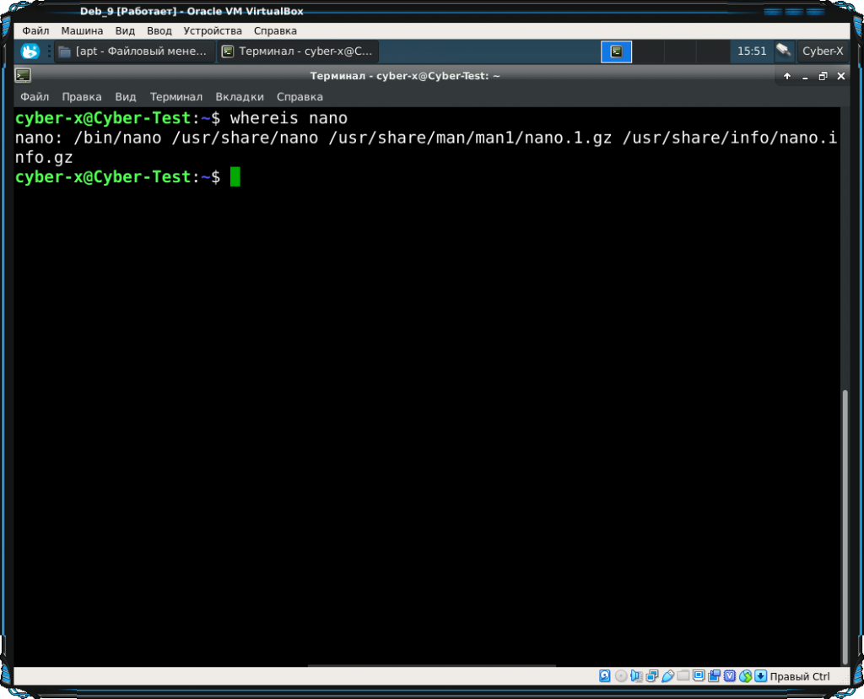This screenshot has height=699, width=864.
Task: Click the mouse integration status icon
Action: 745,676
